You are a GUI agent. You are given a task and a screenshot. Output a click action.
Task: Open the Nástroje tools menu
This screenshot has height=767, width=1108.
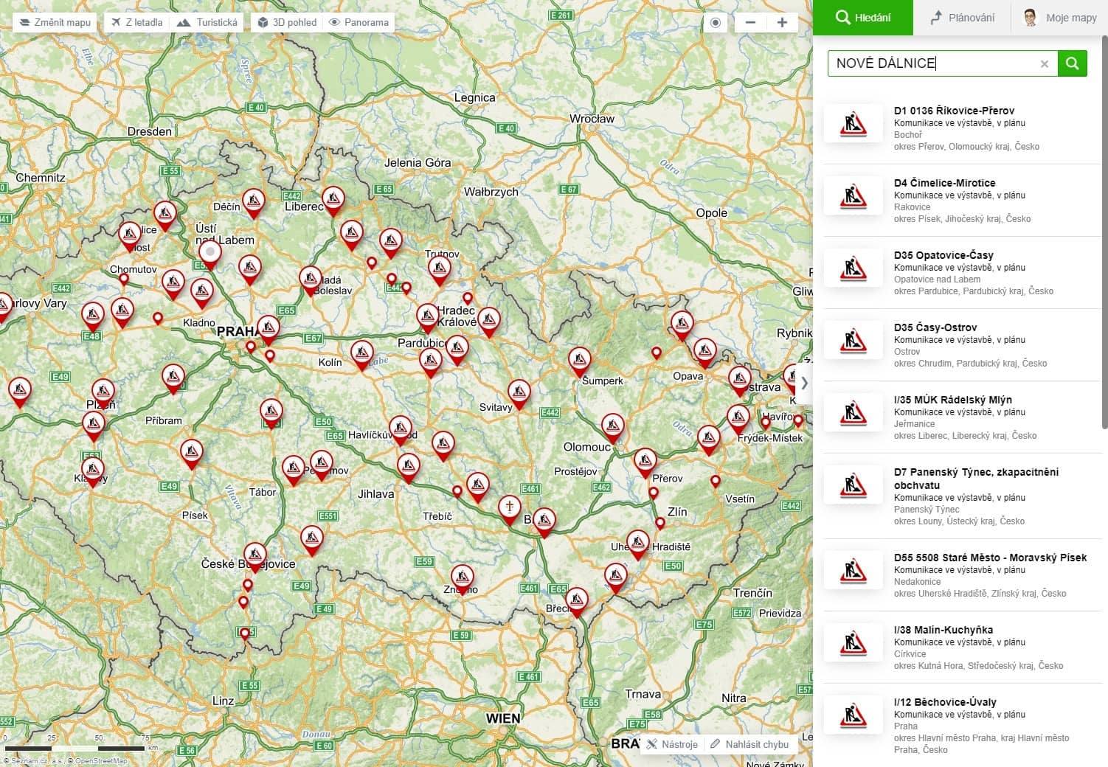coord(672,744)
